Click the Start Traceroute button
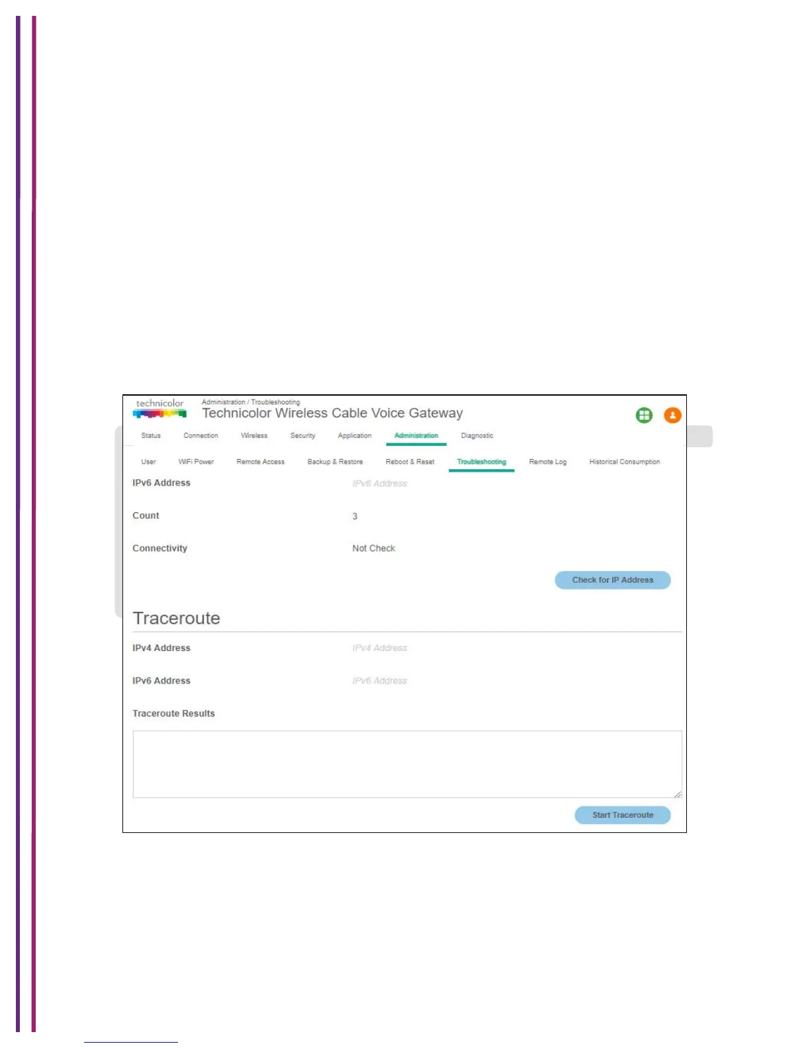 (623, 815)
